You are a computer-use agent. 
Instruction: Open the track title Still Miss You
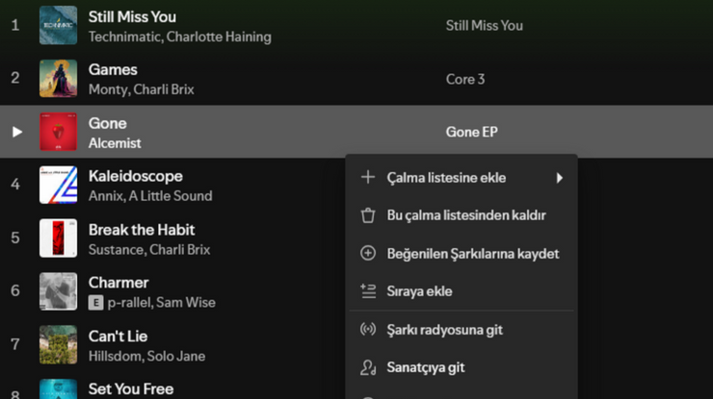[x=132, y=16]
